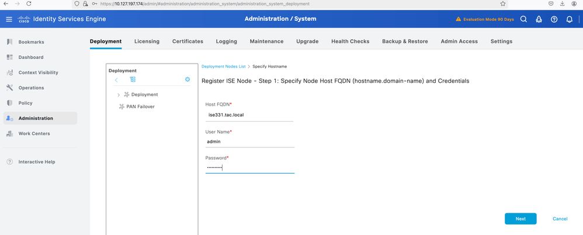
Task: Click the Password input field
Action: point(250,167)
